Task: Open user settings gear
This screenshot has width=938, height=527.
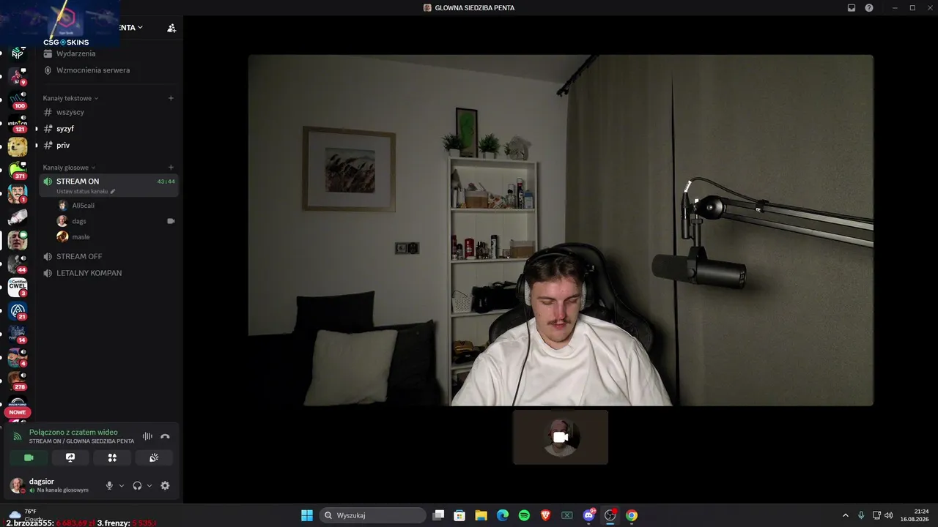Action: (165, 485)
